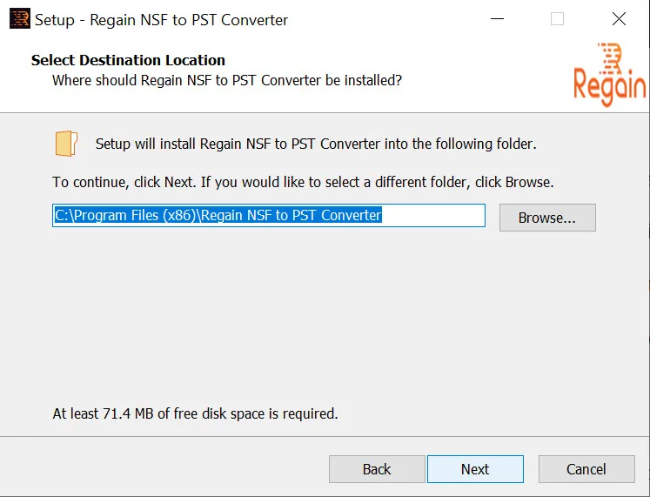
Task: Abort installation with the Cancel button
Action: click(x=586, y=469)
